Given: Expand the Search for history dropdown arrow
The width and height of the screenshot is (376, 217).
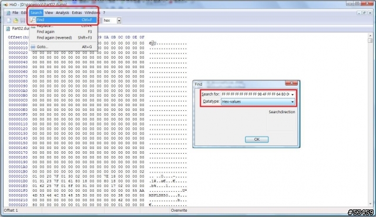Looking at the screenshot, I should pyautogui.click(x=293, y=94).
